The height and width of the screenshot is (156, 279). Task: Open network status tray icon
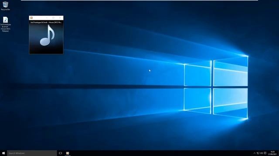(x=258, y=153)
